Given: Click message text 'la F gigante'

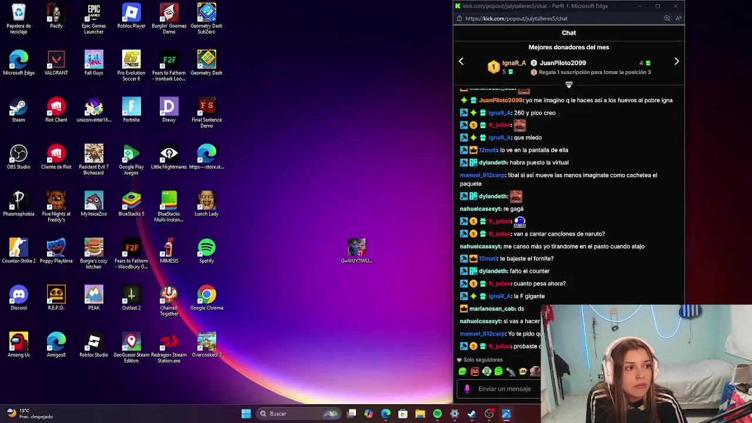Looking at the screenshot, I should coord(529,296).
